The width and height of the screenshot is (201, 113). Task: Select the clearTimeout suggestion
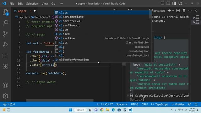[102, 25]
